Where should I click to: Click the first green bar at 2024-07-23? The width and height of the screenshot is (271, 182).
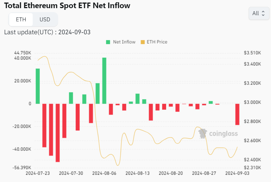click(x=38, y=86)
